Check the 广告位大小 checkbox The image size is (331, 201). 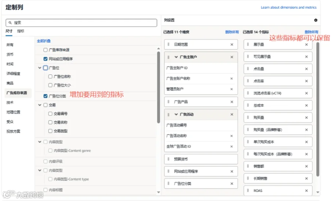pyautogui.click(x=50, y=85)
